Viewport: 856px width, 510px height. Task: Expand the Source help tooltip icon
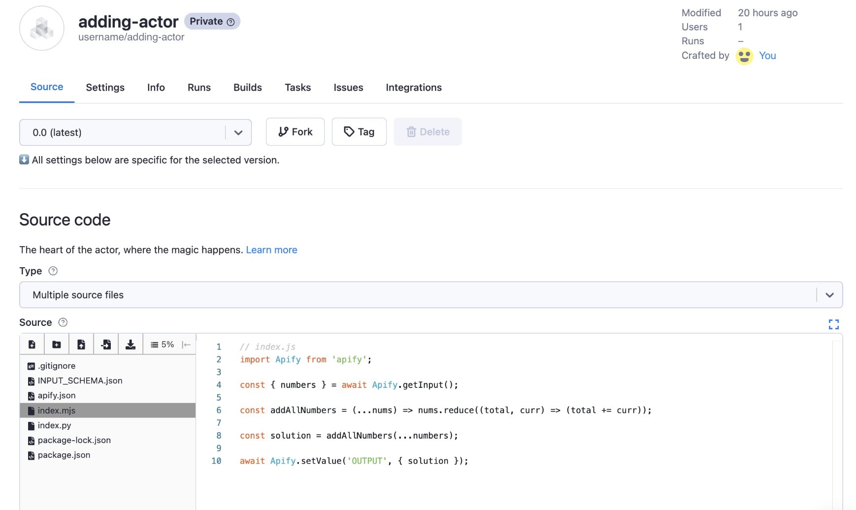[x=62, y=322]
